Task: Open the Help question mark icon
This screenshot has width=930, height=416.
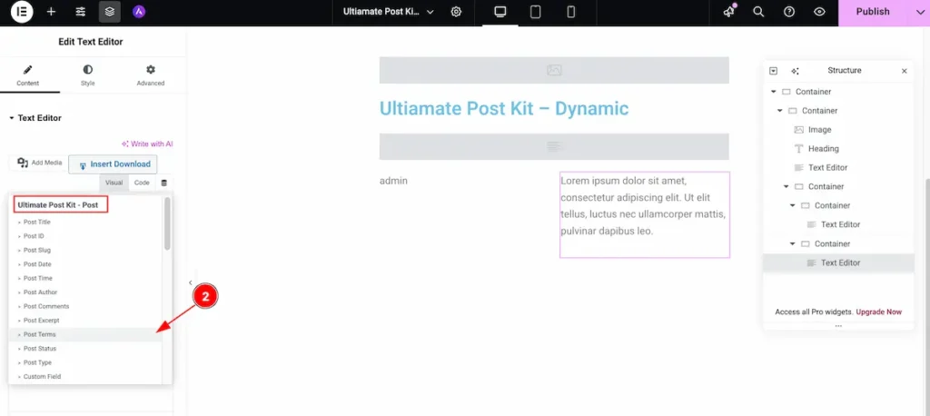Action: point(789,12)
